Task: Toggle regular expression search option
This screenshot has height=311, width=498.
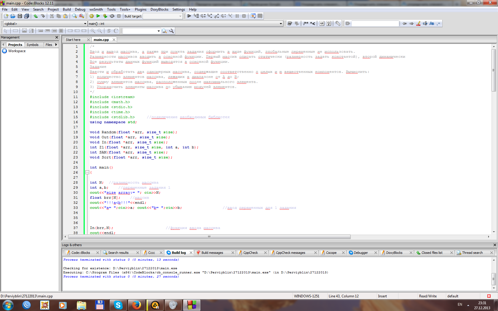Action: tap(439, 23)
